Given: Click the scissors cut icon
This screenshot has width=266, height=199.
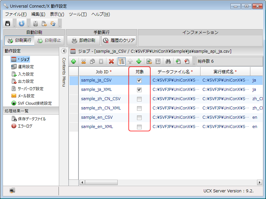Looking at the screenshot, I should tap(83, 61).
